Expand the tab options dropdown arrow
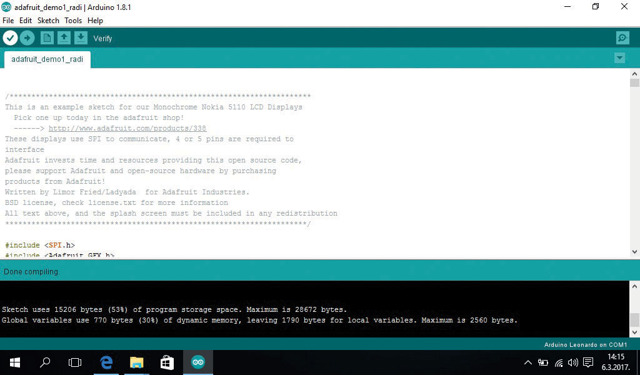640x375 pixels. pos(619,58)
